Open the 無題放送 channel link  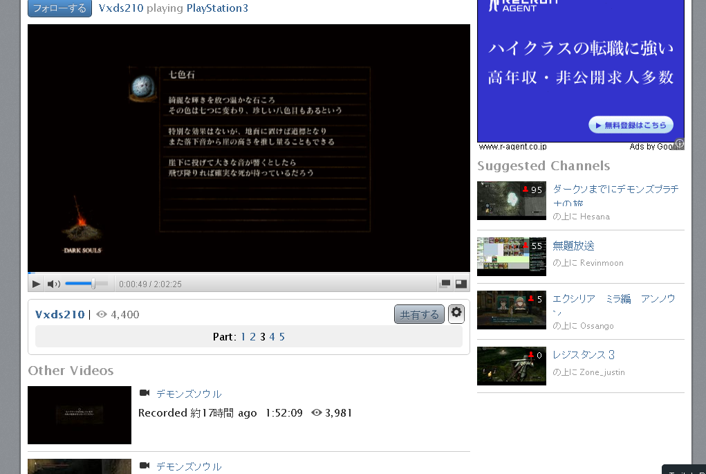tap(573, 246)
